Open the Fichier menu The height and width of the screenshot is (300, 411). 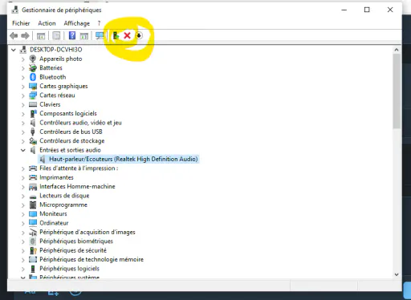(x=21, y=23)
